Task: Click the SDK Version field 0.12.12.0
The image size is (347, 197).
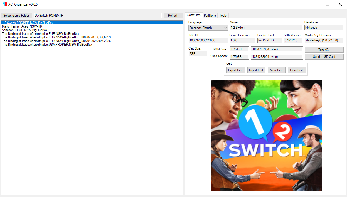Action: pyautogui.click(x=293, y=40)
